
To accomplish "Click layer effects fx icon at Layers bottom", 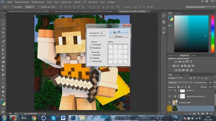I will (x=190, y=114).
